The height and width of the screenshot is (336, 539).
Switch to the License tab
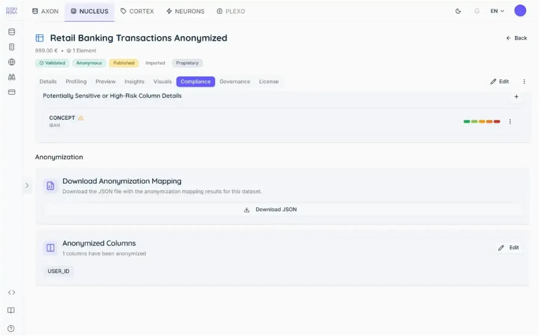pos(269,81)
